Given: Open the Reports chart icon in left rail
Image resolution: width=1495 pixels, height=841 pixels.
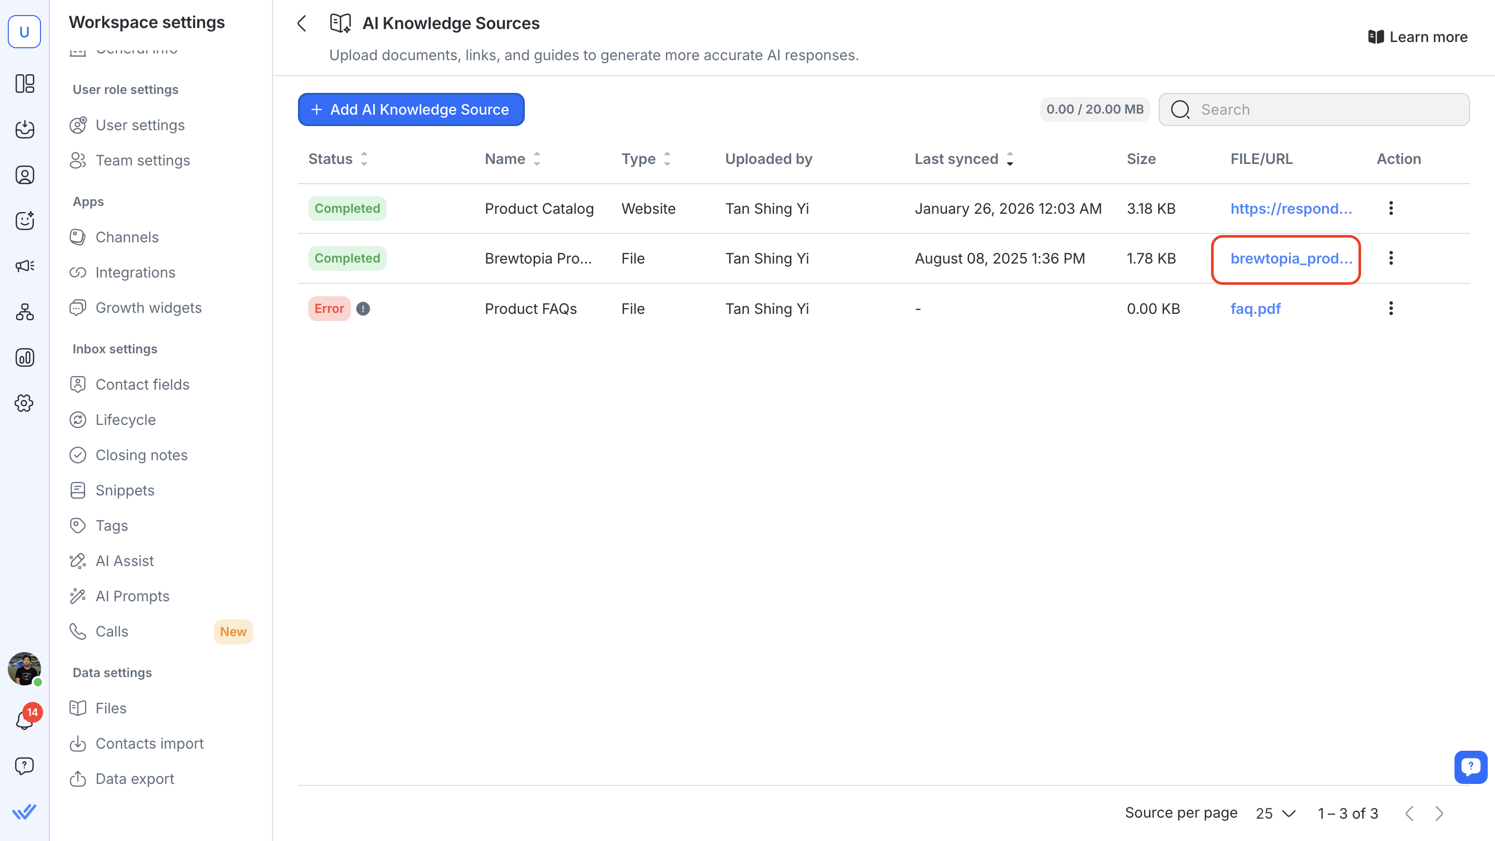Looking at the screenshot, I should coord(24,358).
